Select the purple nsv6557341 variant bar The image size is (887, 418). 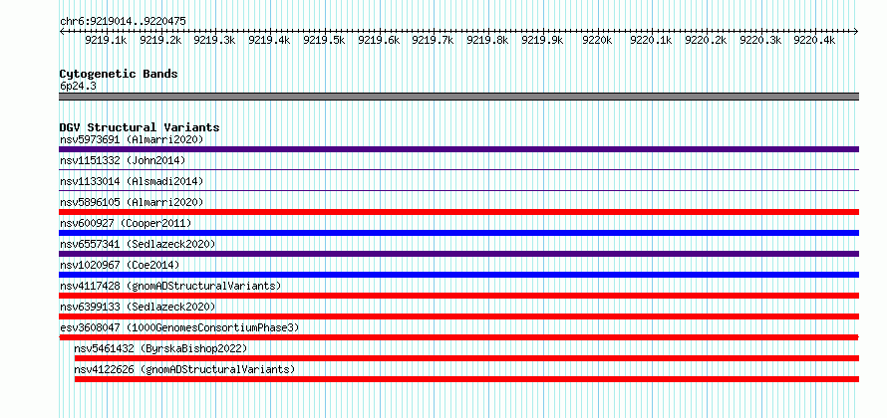pos(458,254)
